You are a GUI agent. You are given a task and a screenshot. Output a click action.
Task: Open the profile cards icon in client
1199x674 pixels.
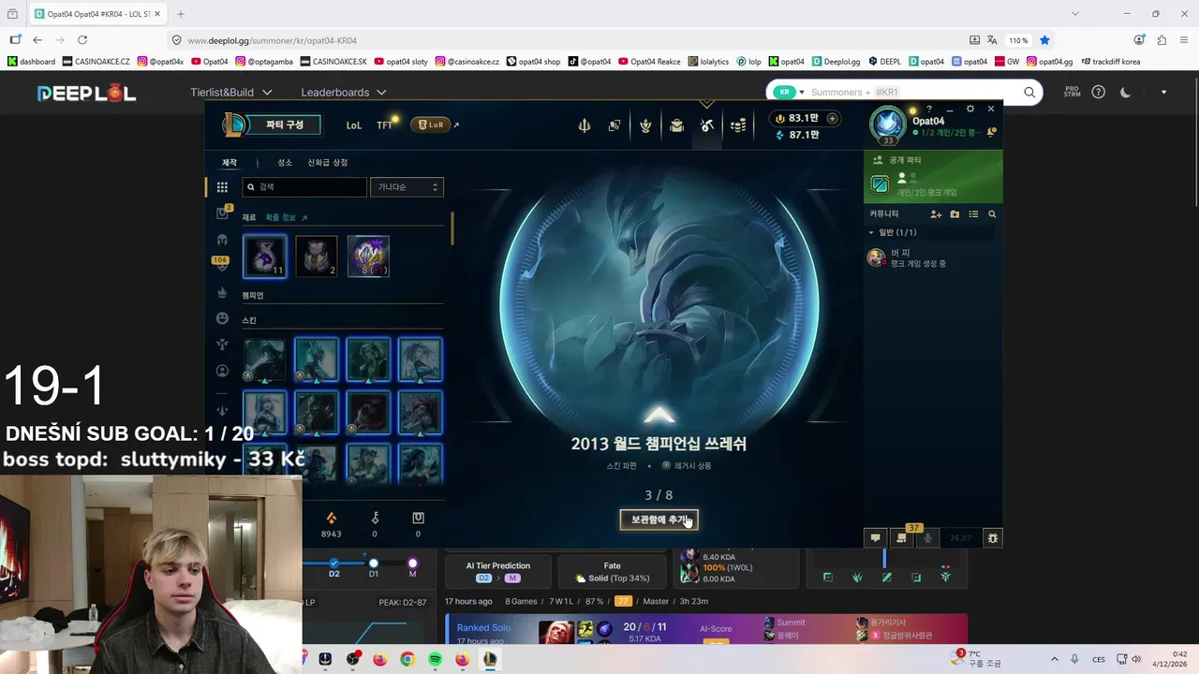(614, 125)
